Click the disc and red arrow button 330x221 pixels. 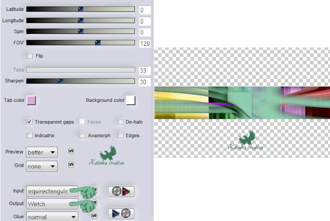(x=121, y=191)
